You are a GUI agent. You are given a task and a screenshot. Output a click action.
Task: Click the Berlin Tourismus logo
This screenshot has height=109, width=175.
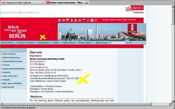[135, 10]
